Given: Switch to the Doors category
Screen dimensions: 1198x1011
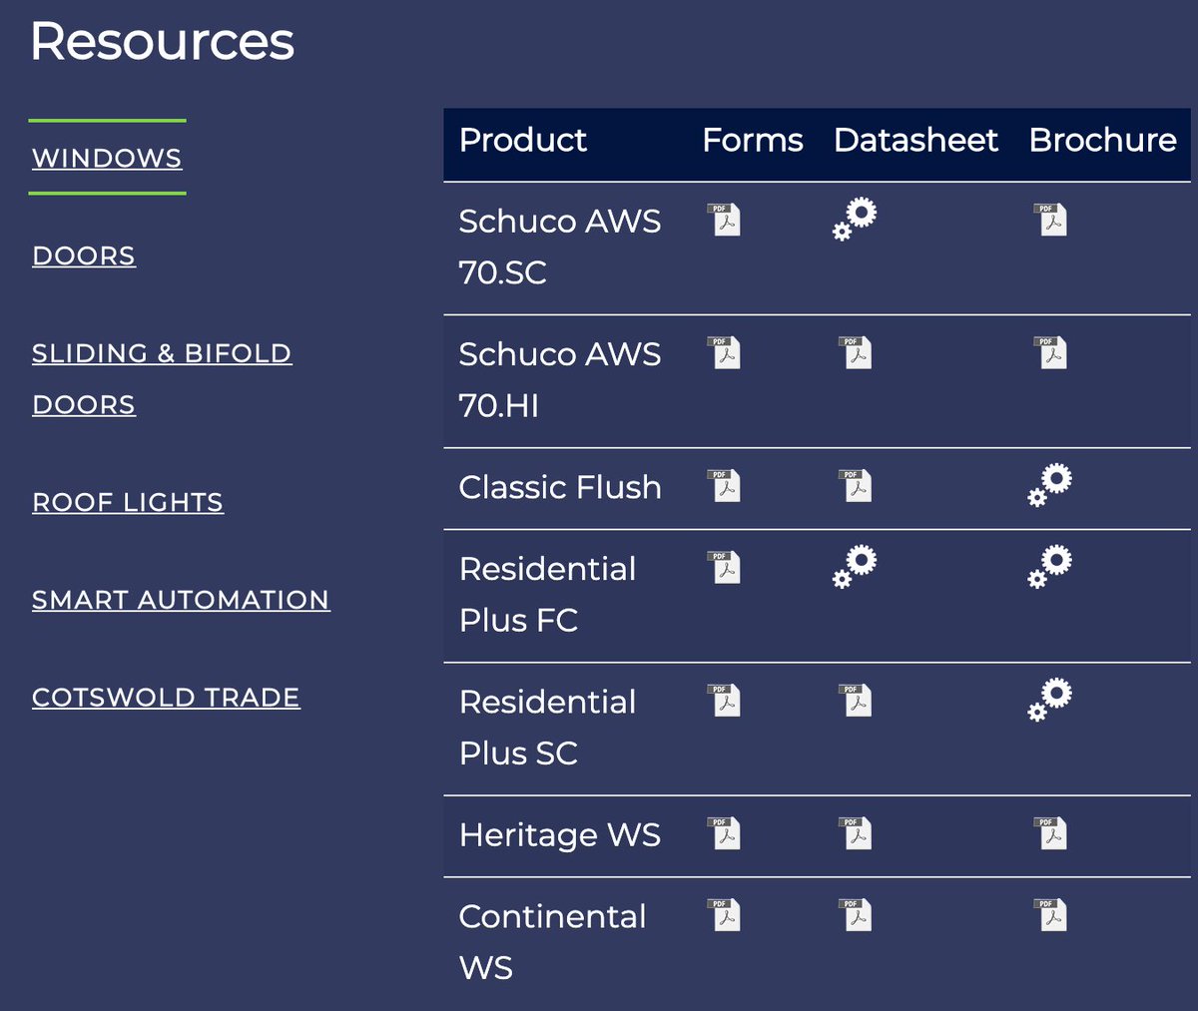Looking at the screenshot, I should coord(84,255).
